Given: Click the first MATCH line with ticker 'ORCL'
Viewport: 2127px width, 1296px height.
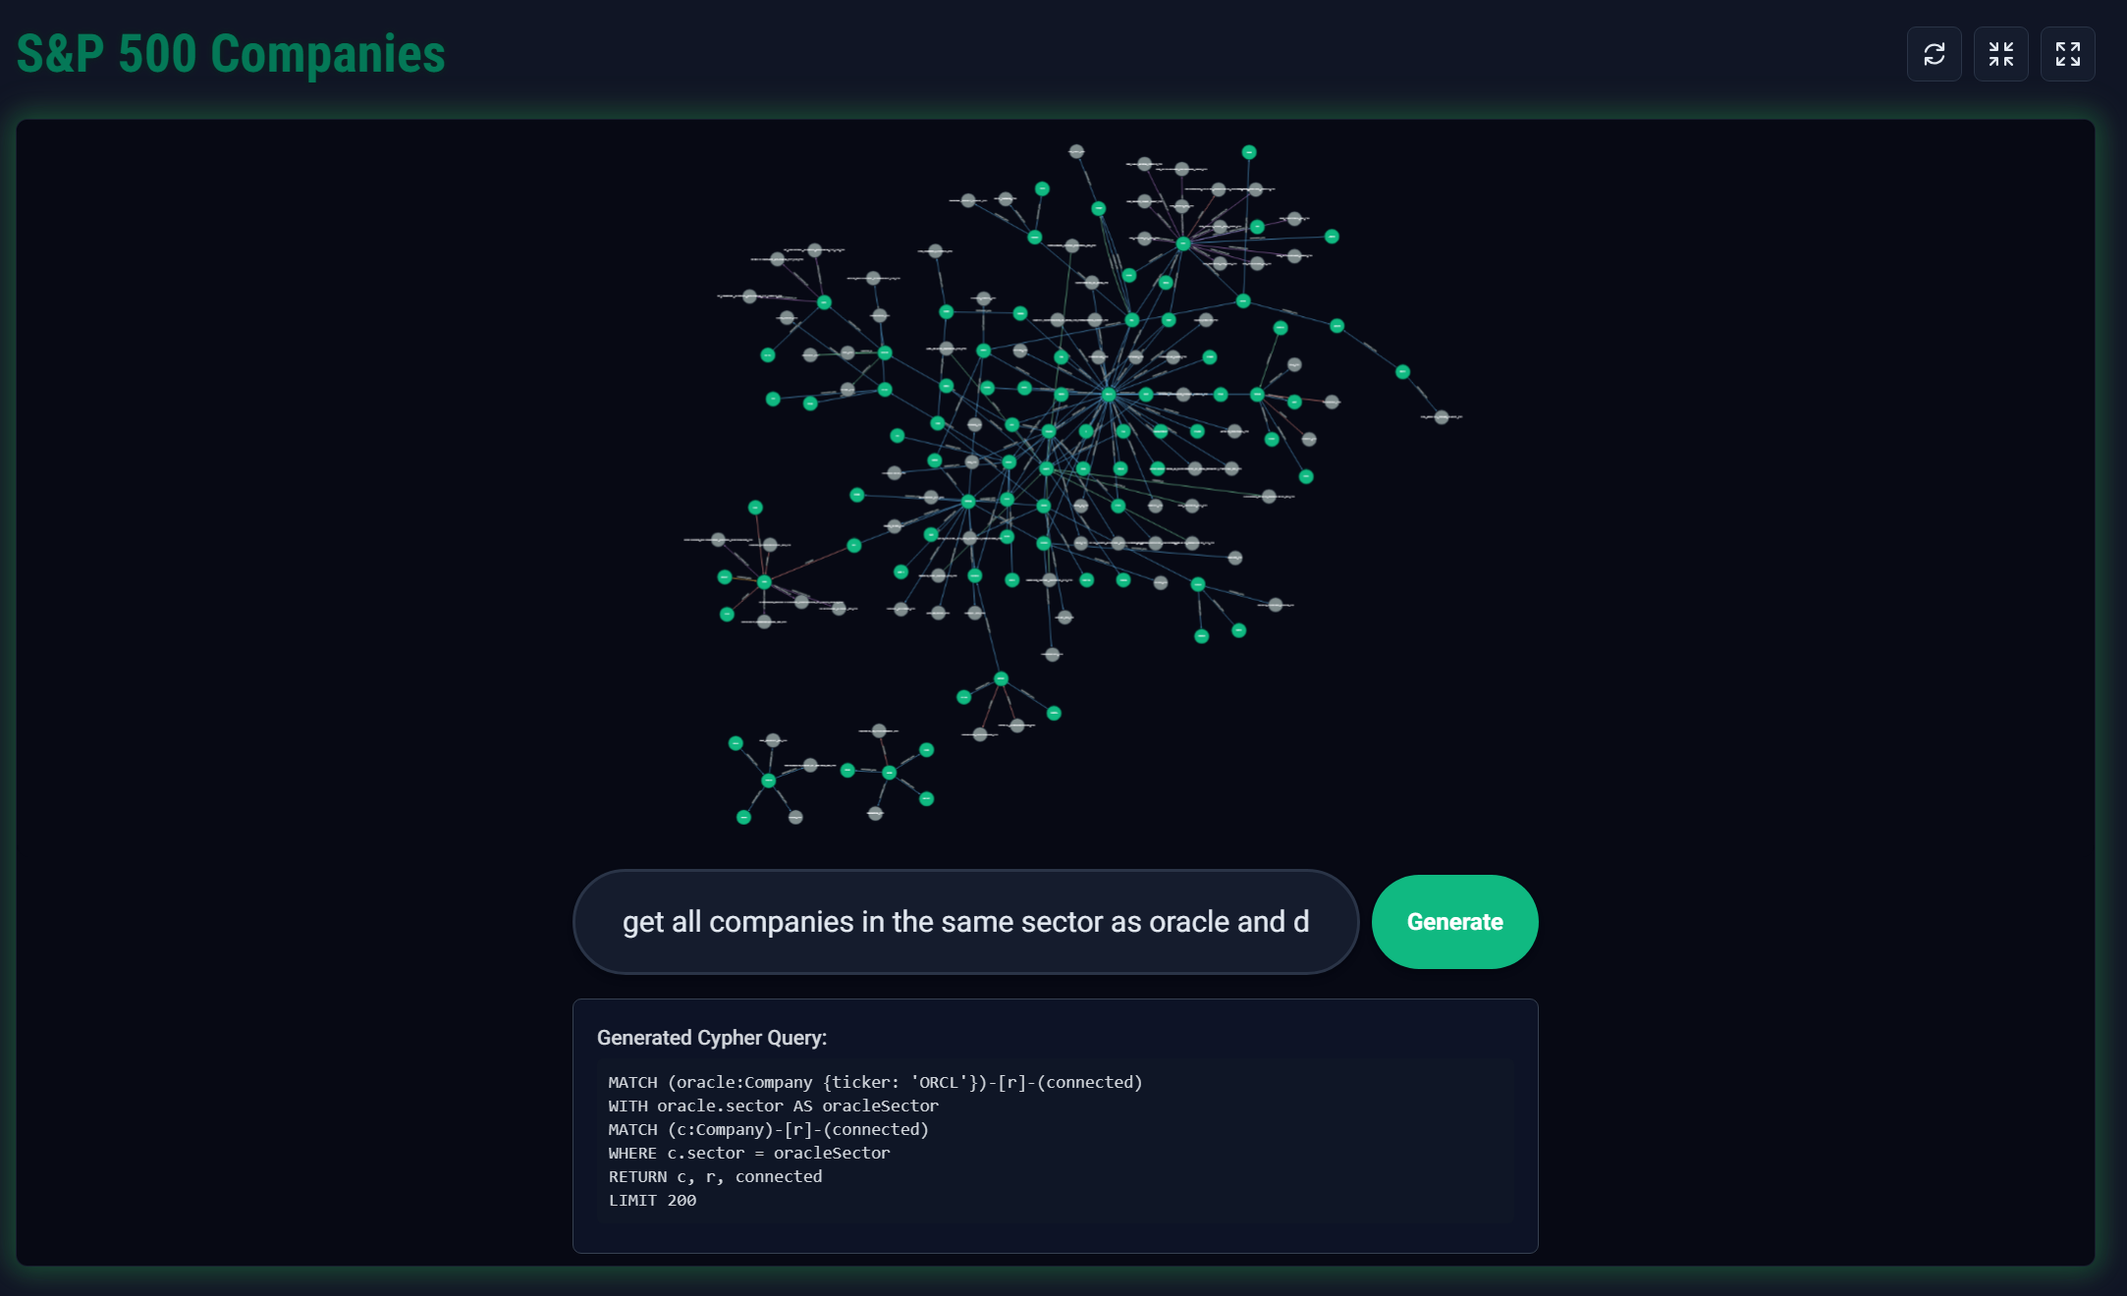Looking at the screenshot, I should (874, 1082).
